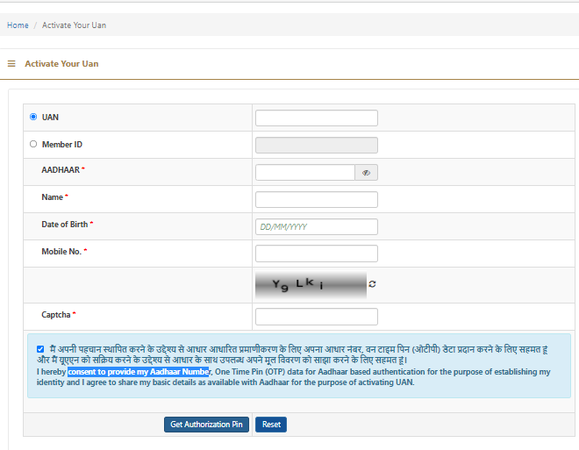Viewport: 579px width, 450px height.
Task: Click the disabled Member ID field
Action: coord(317,145)
